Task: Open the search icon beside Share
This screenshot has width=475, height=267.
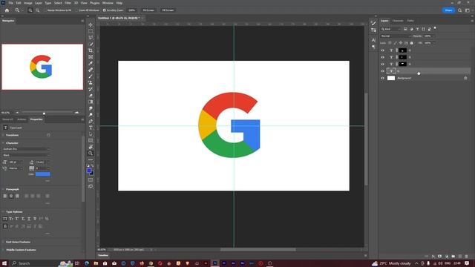Action: pyautogui.click(x=460, y=10)
